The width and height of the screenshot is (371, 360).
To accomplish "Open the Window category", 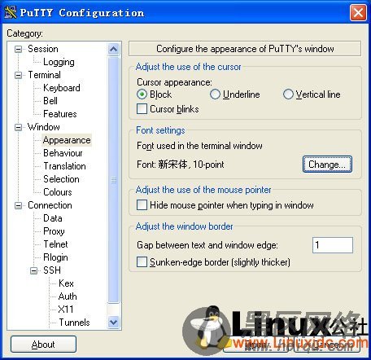I will [44, 127].
